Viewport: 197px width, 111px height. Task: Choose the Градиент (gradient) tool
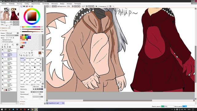tap(34, 67)
